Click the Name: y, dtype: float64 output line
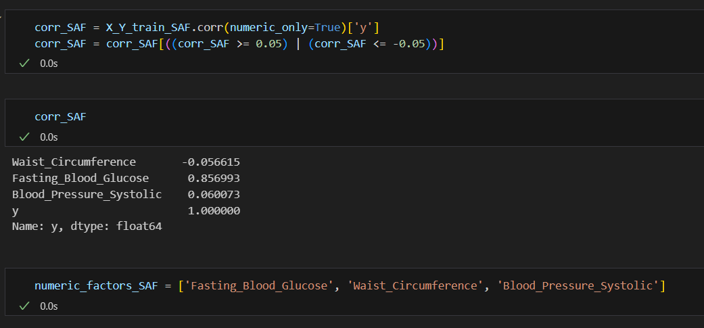 click(87, 227)
